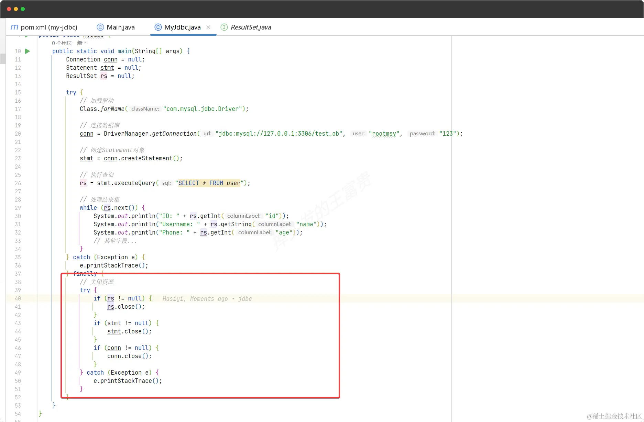Click the url: inlay hint
The width and height of the screenshot is (644, 422).
[207, 134]
